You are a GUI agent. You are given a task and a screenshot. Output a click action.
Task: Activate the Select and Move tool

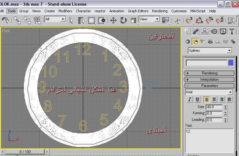pyautogui.click(x=113, y=20)
